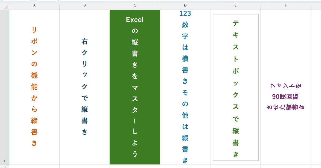The image size is (321, 168).
Task: Click empty cell A2 below orange text
Action: 34,166
